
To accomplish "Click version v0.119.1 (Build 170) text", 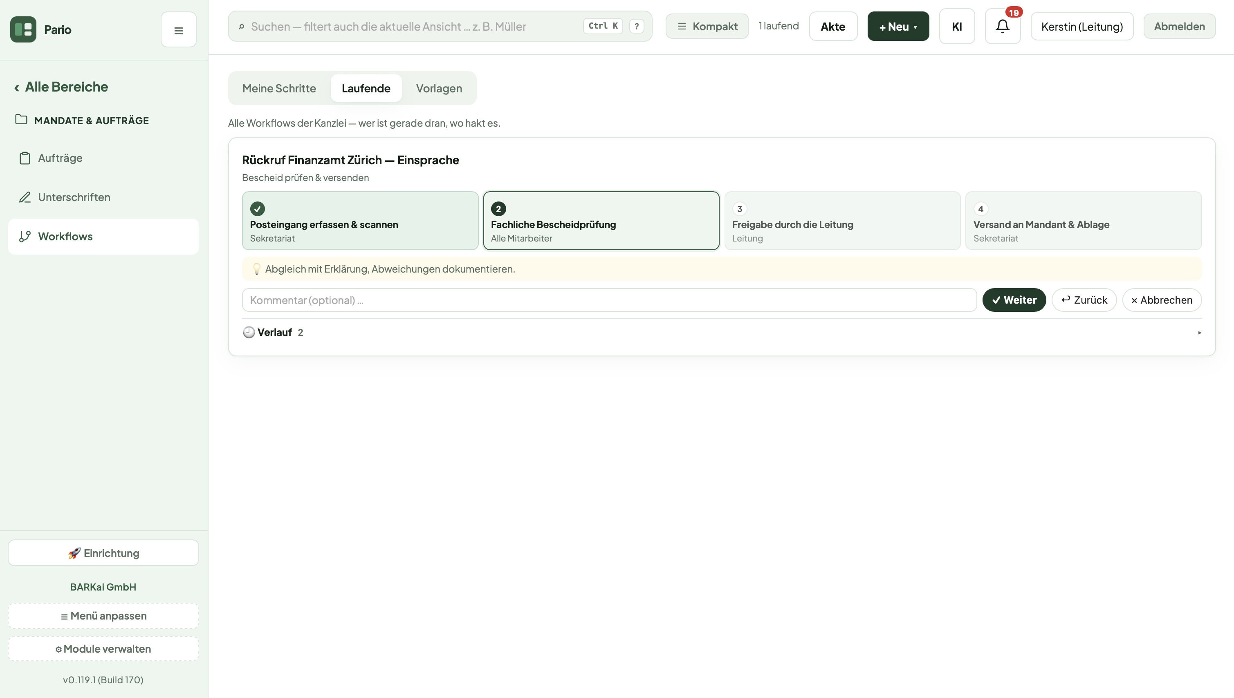I will (103, 680).
